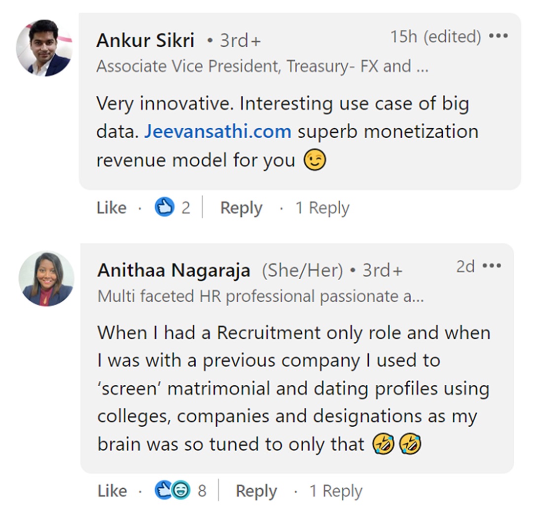Reply to Ankur Sikri's comment

coord(241,208)
